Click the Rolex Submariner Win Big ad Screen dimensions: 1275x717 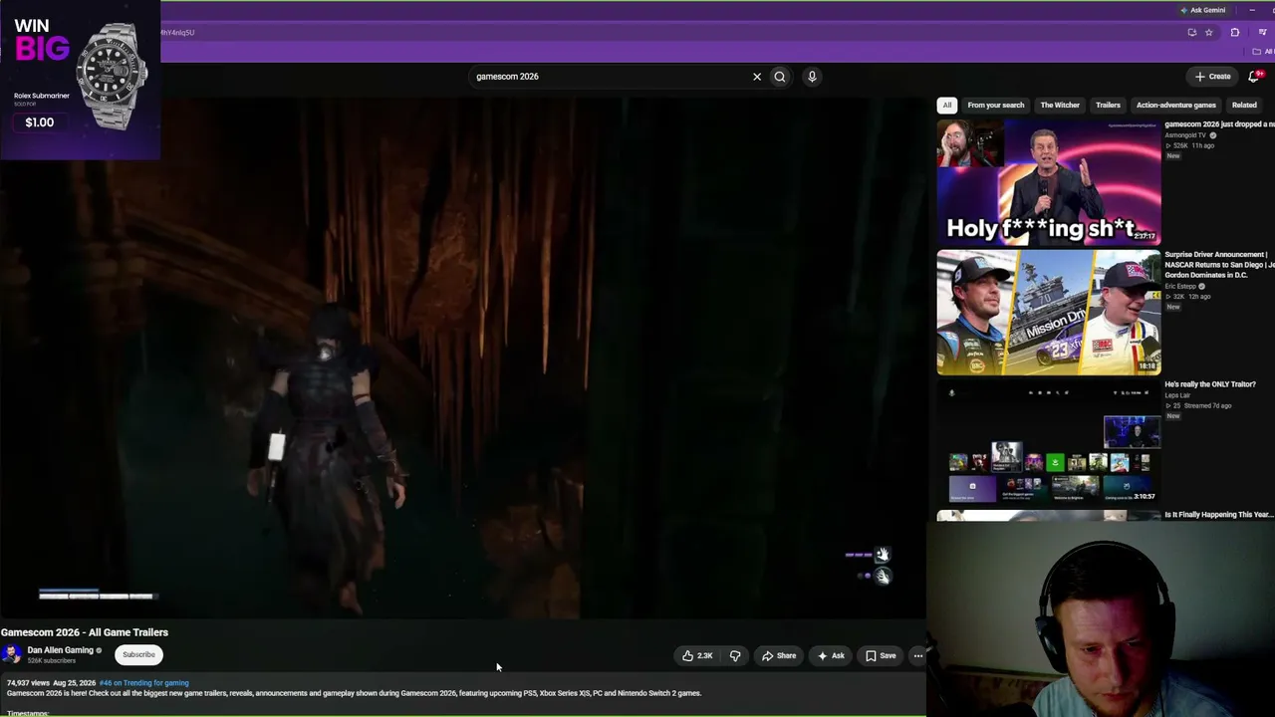(x=80, y=80)
